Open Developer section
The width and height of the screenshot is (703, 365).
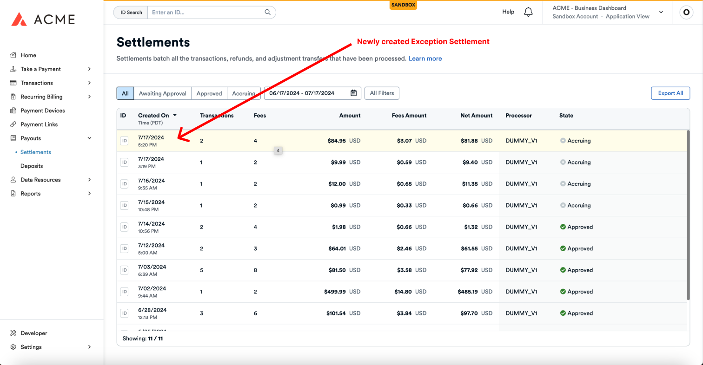tap(34, 333)
